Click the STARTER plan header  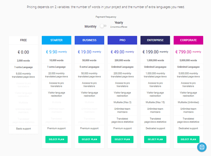(x=56, y=40)
